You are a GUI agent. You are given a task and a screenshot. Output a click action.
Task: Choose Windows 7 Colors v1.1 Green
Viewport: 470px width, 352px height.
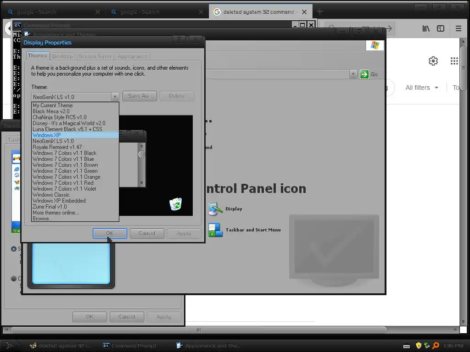75,171
